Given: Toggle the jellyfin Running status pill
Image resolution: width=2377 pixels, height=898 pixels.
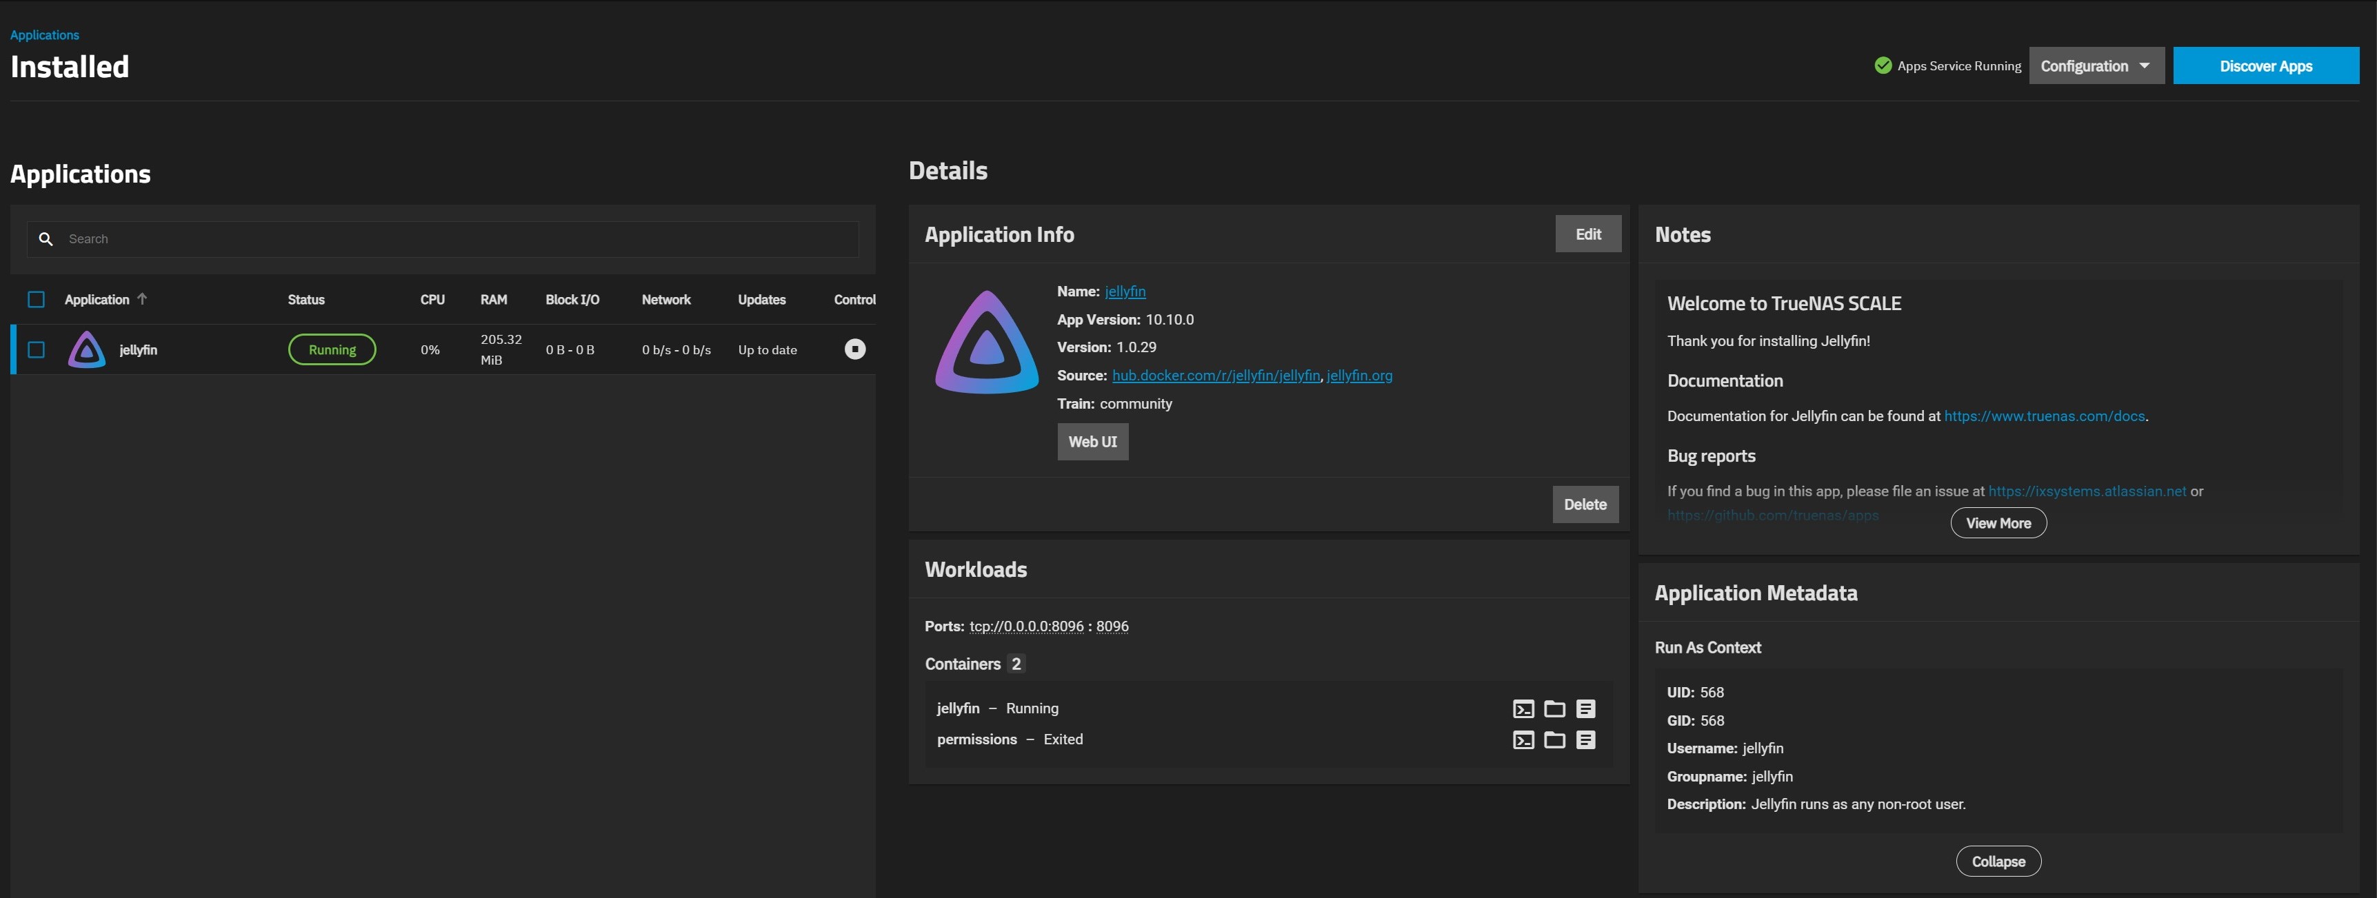Looking at the screenshot, I should 331,349.
